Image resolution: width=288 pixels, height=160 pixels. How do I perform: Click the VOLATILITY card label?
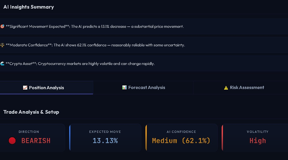coord(258,132)
